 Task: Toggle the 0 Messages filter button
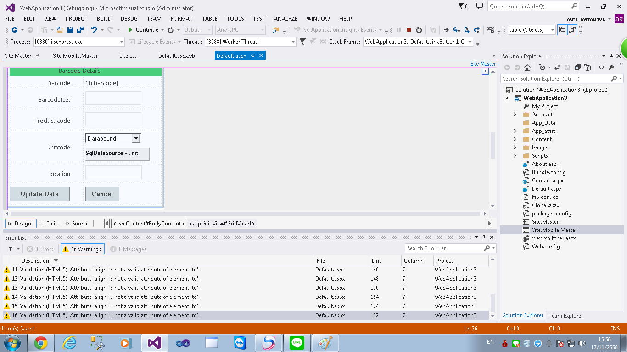128,249
